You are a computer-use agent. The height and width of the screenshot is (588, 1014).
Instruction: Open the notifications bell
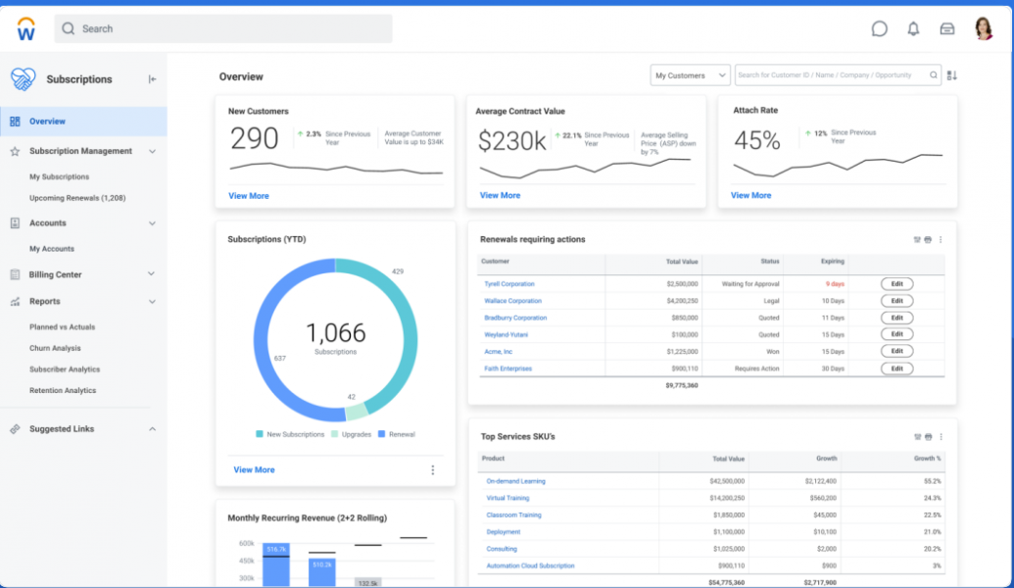[913, 28]
